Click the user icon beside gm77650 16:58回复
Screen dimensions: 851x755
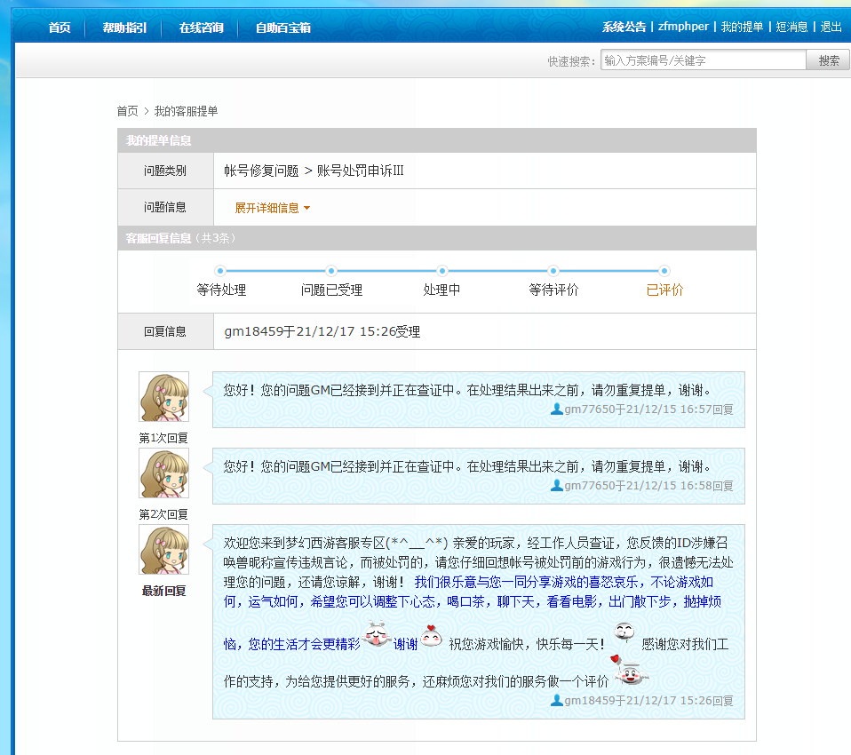556,486
